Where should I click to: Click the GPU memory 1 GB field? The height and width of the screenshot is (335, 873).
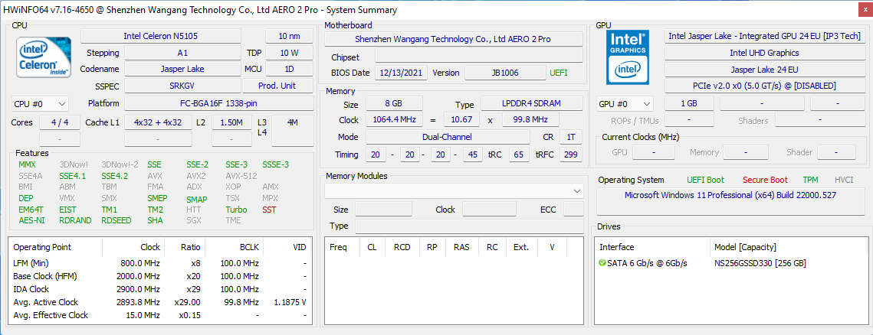click(x=689, y=104)
